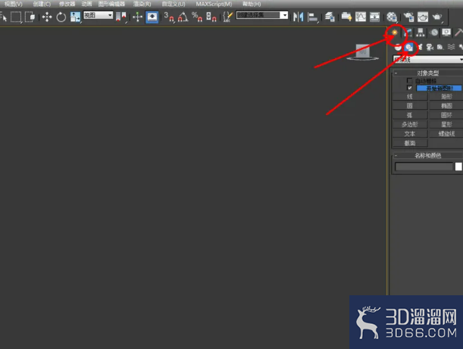This screenshot has height=349, width=463.
Task: Click the Render Production teapot icon
Action: 437,17
